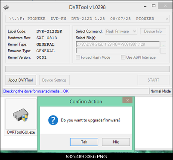Click the 'DVRToolGUI.exe' file name
This screenshot has height=160, width=173.
(x=21, y=132)
